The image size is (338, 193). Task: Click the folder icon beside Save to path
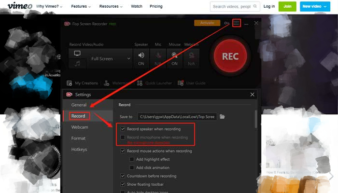[236, 117]
